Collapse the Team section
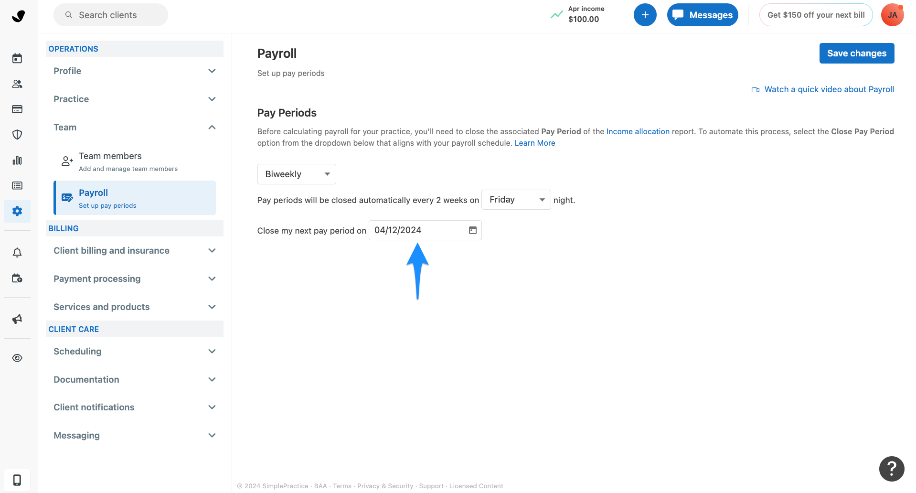Viewport: 916px width, 493px height. 212,127
